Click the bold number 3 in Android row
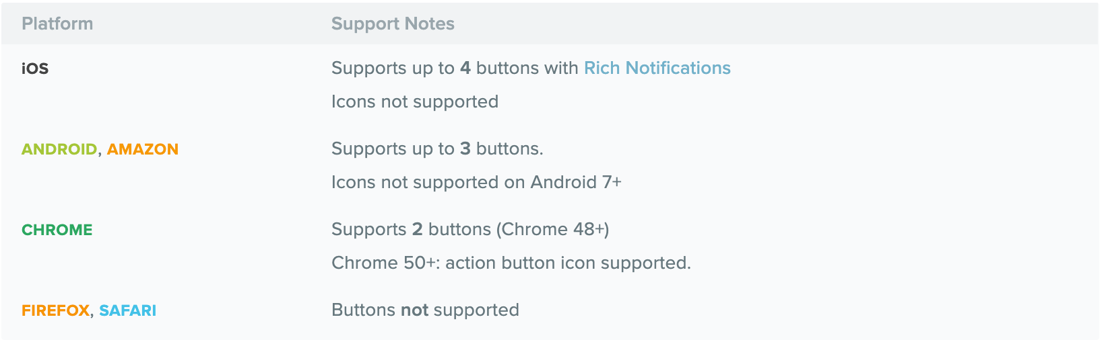The height and width of the screenshot is (344, 1102). tap(465, 148)
